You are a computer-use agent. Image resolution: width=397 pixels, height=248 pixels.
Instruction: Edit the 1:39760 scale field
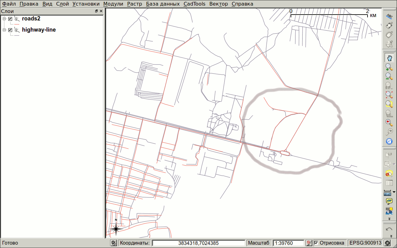pyautogui.click(x=288, y=243)
